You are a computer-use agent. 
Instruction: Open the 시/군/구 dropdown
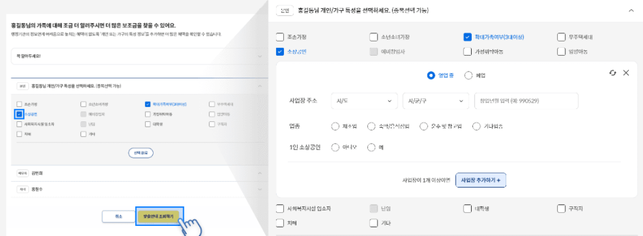(x=436, y=101)
